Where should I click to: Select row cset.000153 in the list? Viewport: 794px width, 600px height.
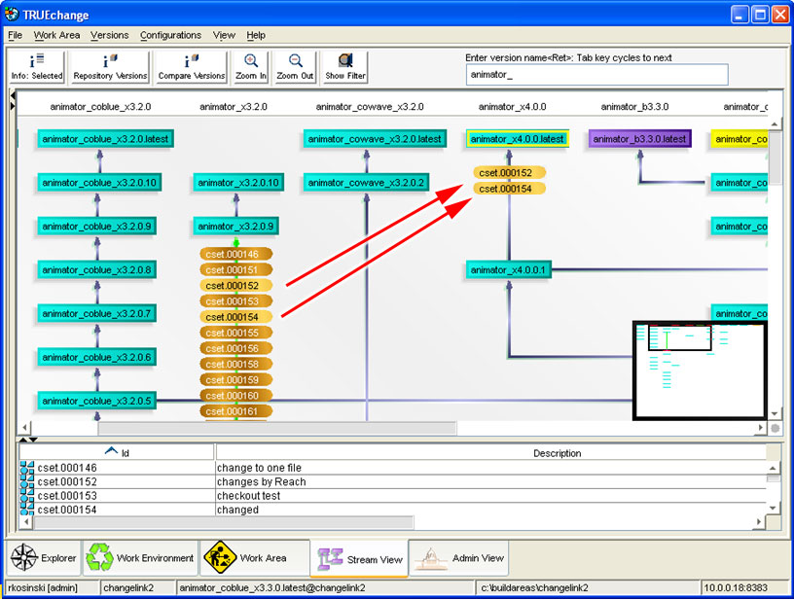pyautogui.click(x=393, y=496)
